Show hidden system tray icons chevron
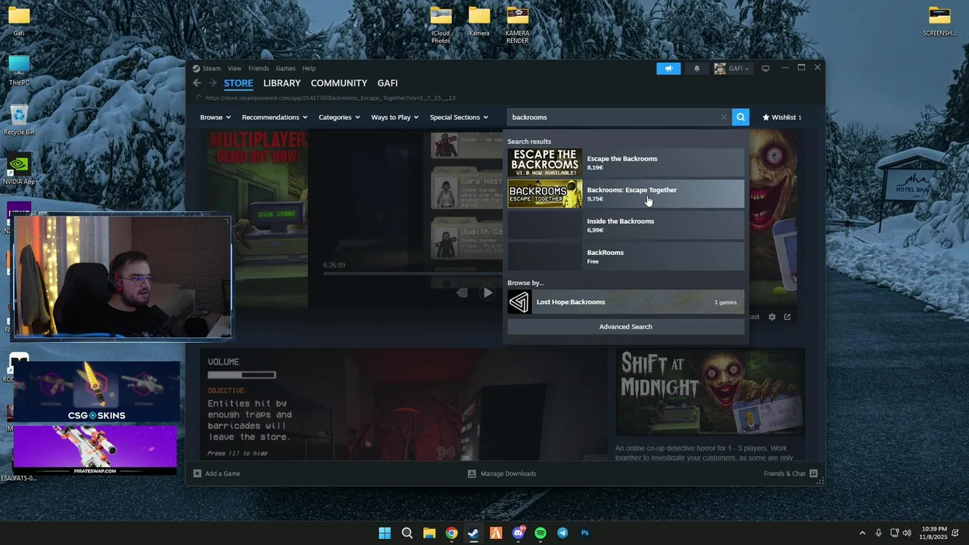The width and height of the screenshot is (969, 545). click(x=862, y=533)
